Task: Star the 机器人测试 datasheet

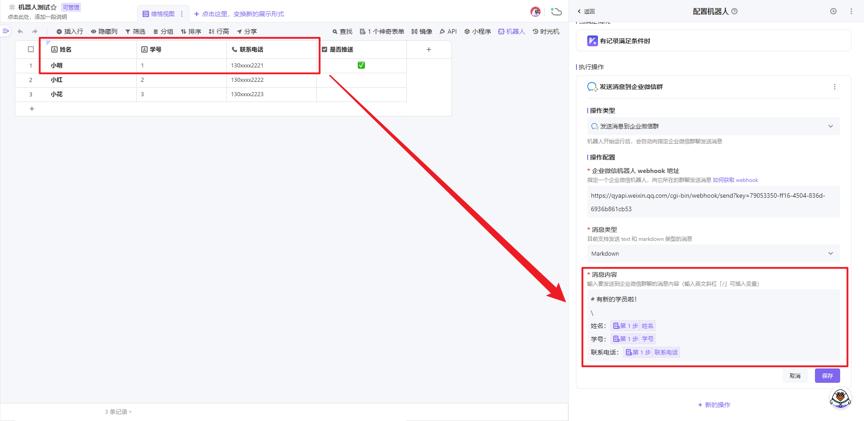Action: pyautogui.click(x=54, y=7)
